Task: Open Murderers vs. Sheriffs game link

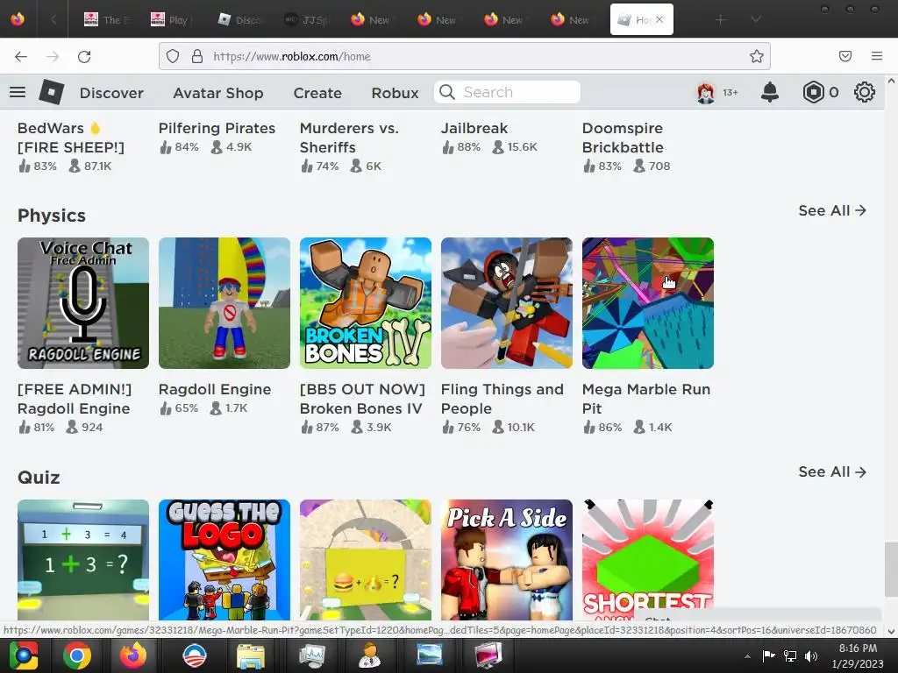Action: point(349,138)
